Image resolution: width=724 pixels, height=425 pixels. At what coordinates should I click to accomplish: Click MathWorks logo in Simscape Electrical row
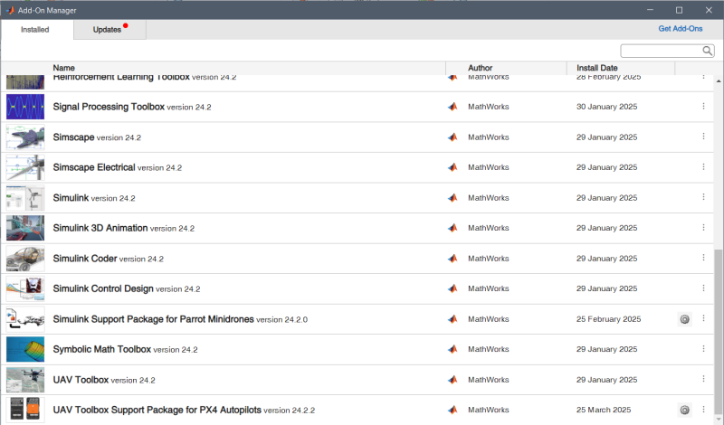click(x=452, y=167)
